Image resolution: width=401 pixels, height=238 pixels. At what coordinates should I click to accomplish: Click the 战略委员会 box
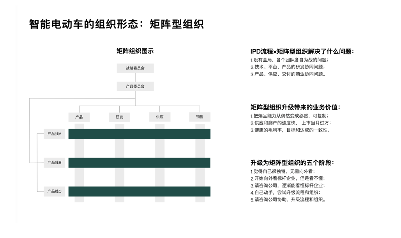135,68
